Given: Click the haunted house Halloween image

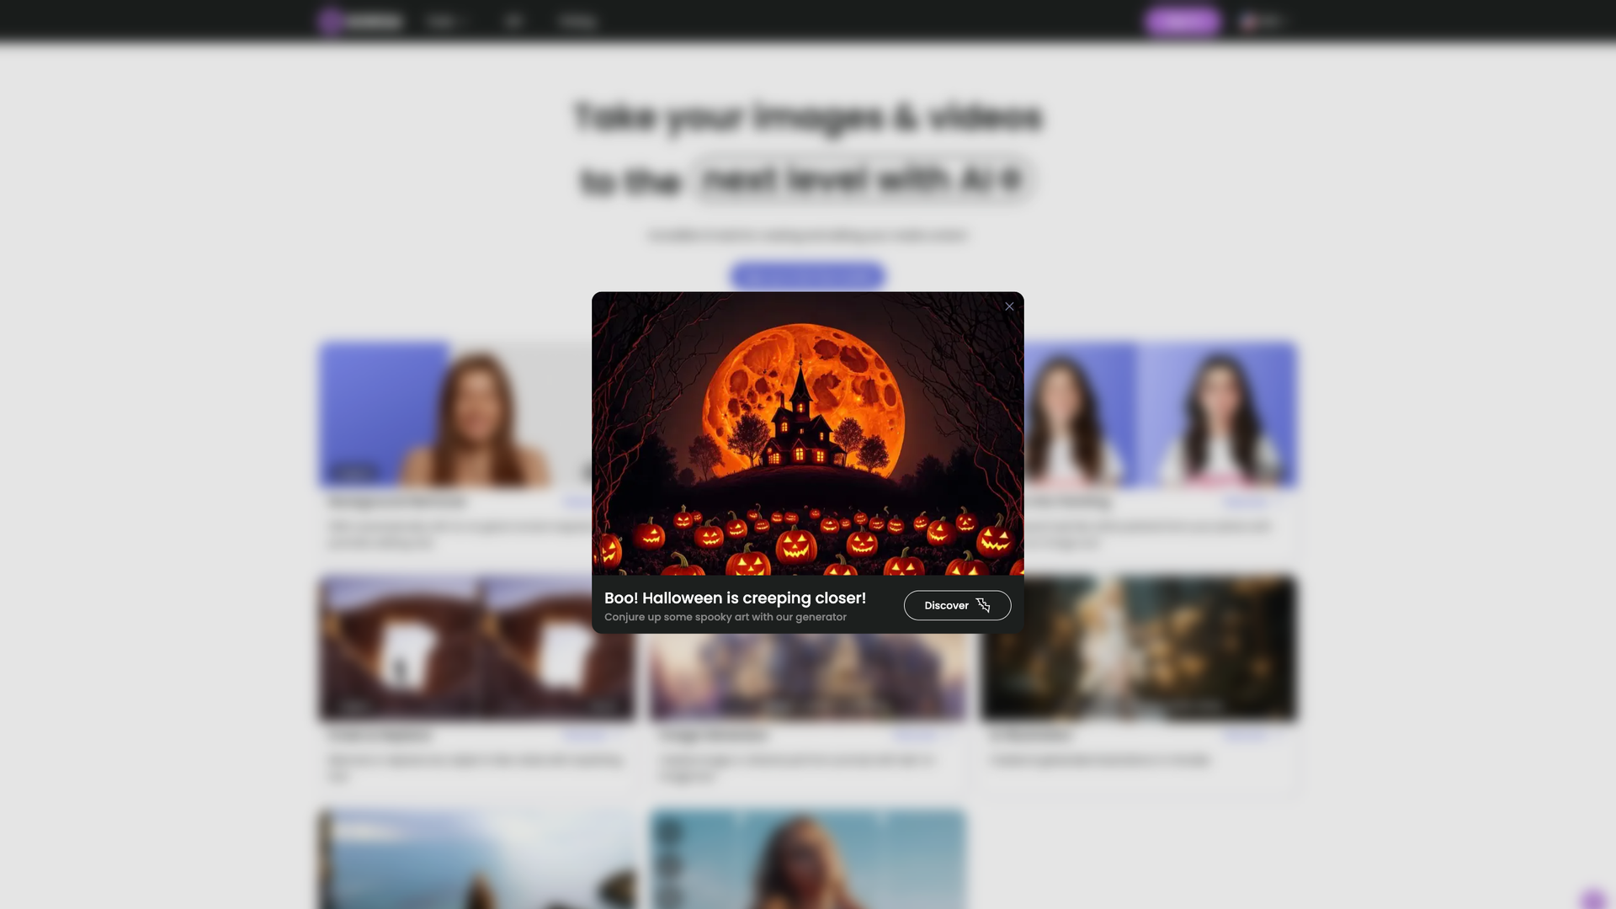Looking at the screenshot, I should pos(807,433).
